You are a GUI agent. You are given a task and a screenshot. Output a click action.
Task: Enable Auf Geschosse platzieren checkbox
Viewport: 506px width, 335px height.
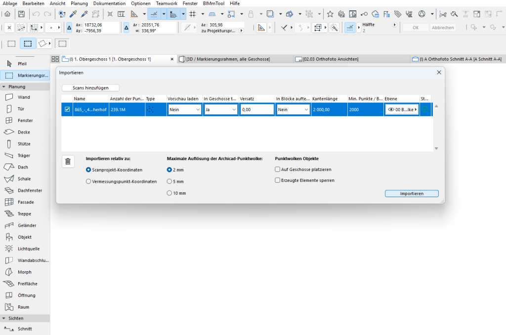tap(278, 169)
